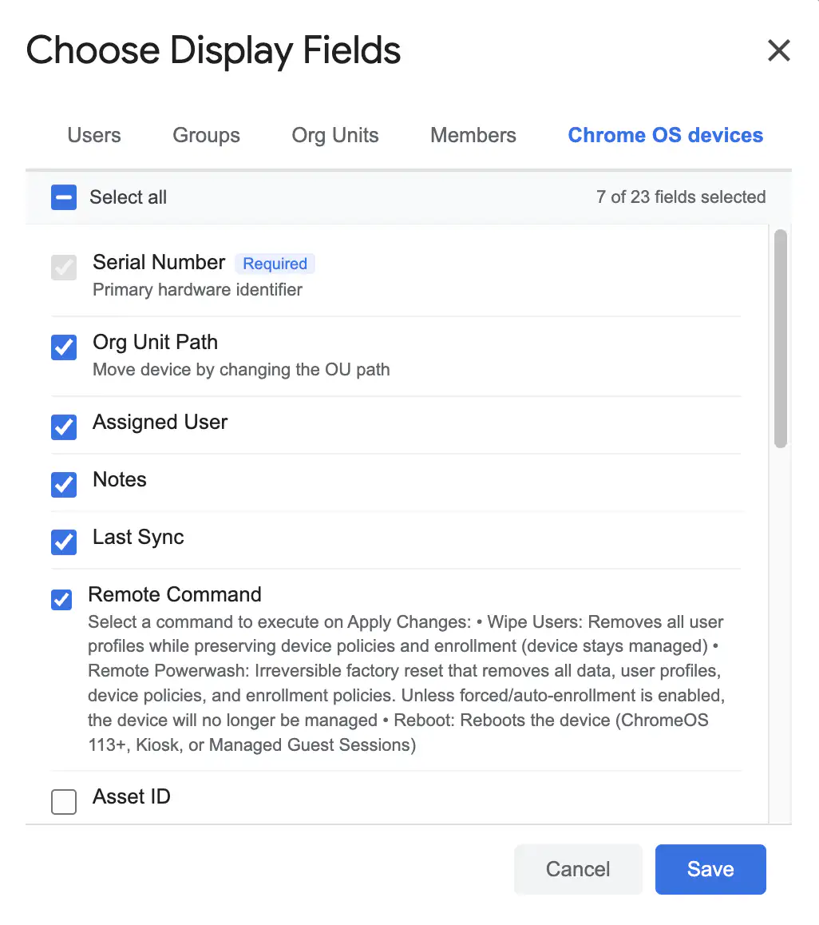Screen dimensions: 819x925
Task: Uncheck the Last Sync field
Action: (64, 542)
